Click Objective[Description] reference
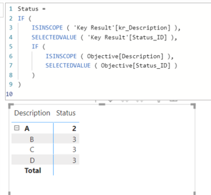The height and width of the screenshot is (195, 211). (x=125, y=56)
